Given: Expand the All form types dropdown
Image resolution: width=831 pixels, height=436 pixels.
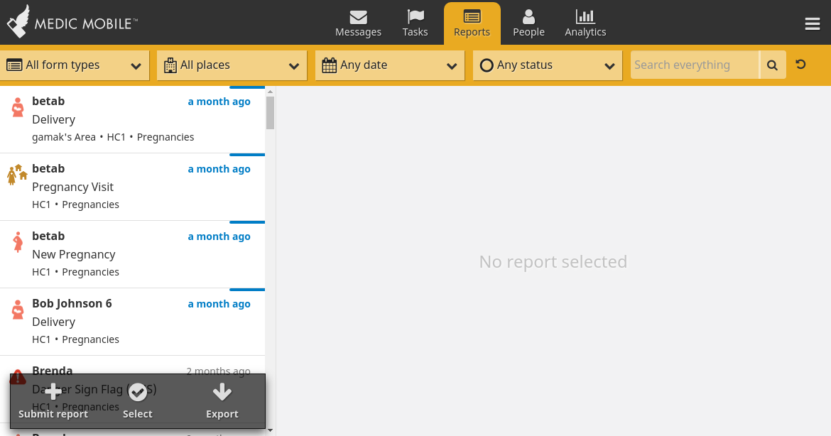Looking at the screenshot, I should click(74, 65).
